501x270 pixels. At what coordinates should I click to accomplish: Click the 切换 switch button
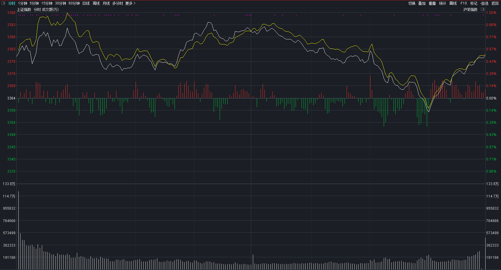[412, 3]
